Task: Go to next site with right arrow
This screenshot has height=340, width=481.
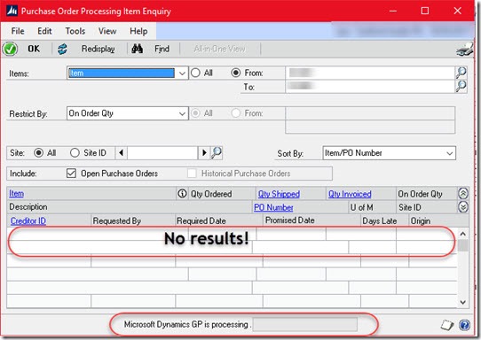Action: pos(204,152)
